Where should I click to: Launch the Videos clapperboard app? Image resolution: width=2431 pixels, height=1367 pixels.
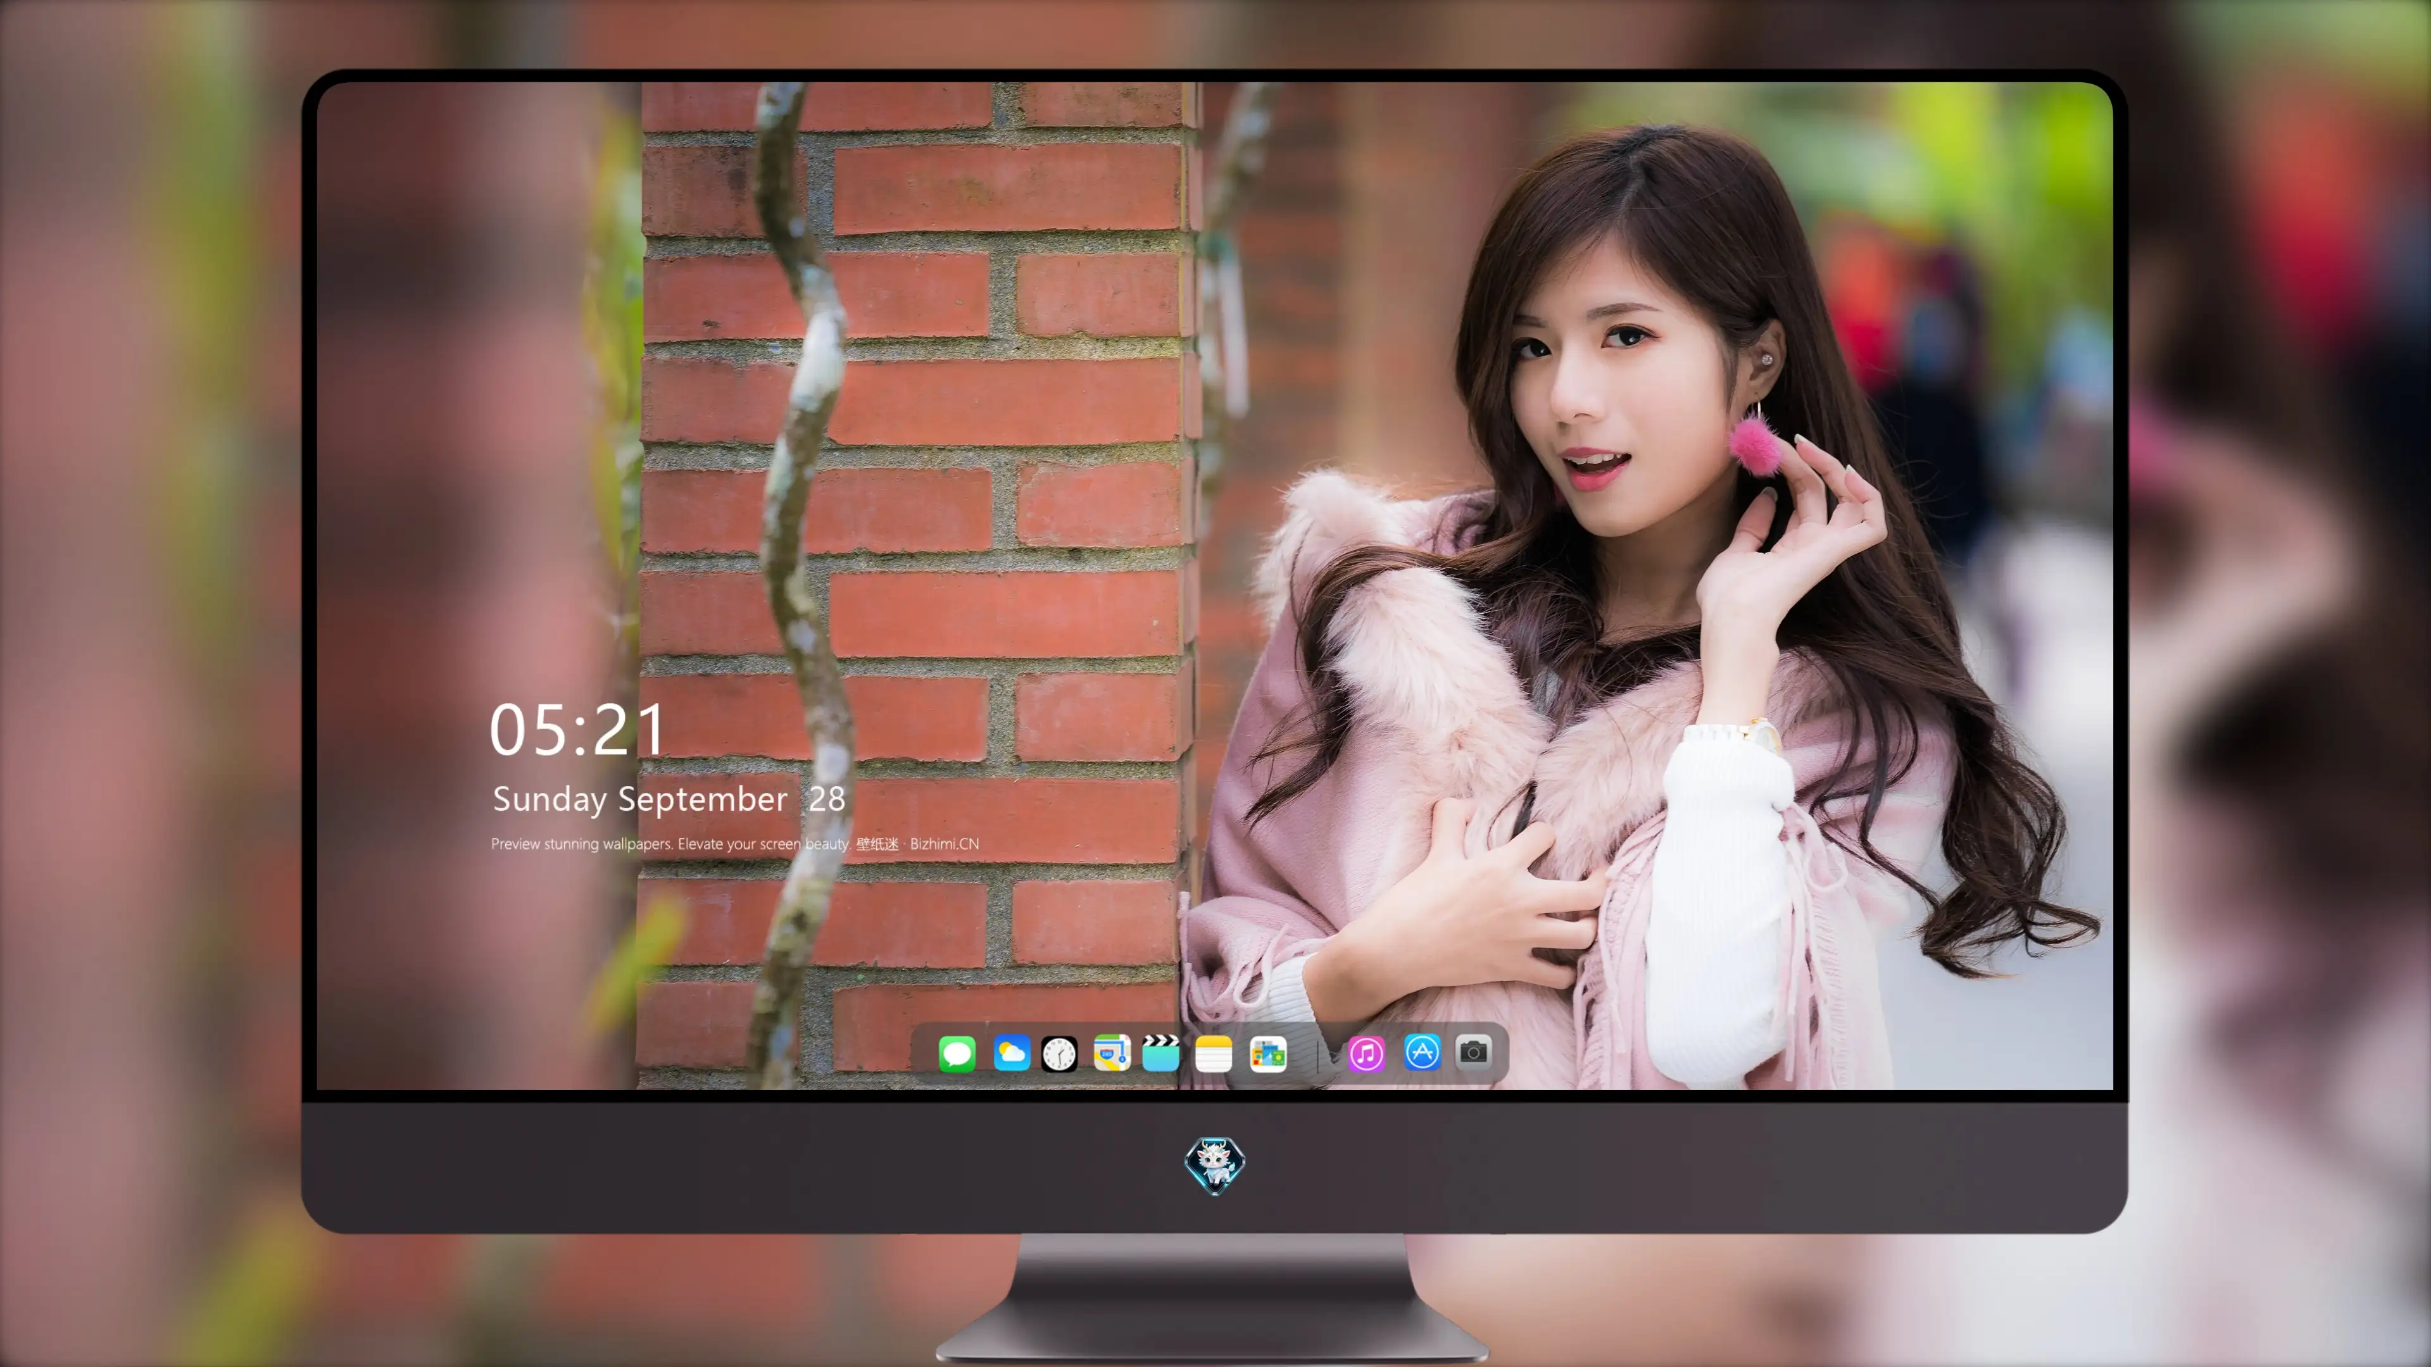click(1161, 1053)
